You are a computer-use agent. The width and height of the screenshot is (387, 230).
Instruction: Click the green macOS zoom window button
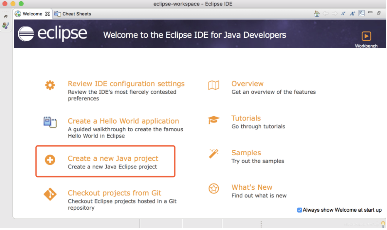21,4
